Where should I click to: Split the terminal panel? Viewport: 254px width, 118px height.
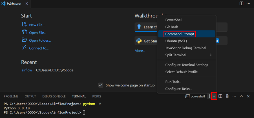(x=220, y=96)
